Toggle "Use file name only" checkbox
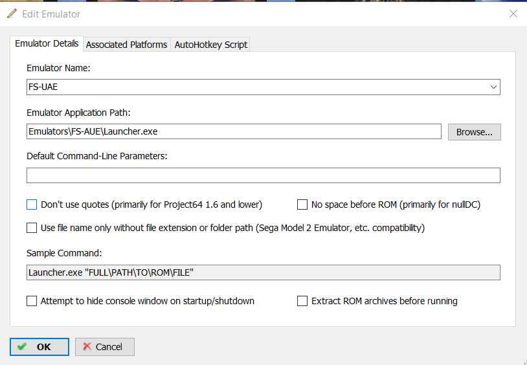The height and width of the screenshot is (365, 527). click(x=32, y=228)
